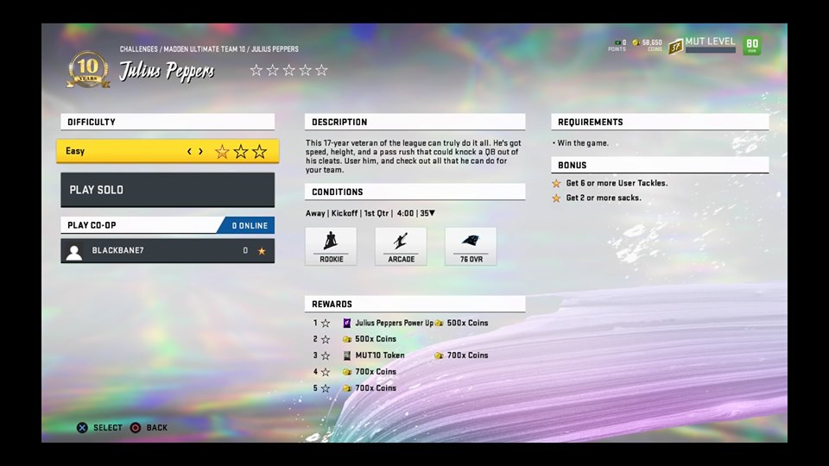829x466 pixels.
Task: Select the Rookie skill level icon
Action: click(x=331, y=246)
